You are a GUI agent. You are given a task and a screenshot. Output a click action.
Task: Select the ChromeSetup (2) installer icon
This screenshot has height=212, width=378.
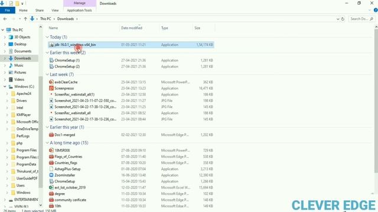click(x=51, y=67)
